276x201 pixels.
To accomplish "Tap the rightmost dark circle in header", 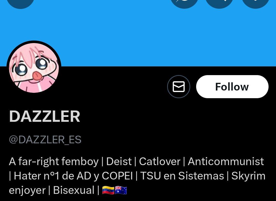I will click(x=255, y=2).
